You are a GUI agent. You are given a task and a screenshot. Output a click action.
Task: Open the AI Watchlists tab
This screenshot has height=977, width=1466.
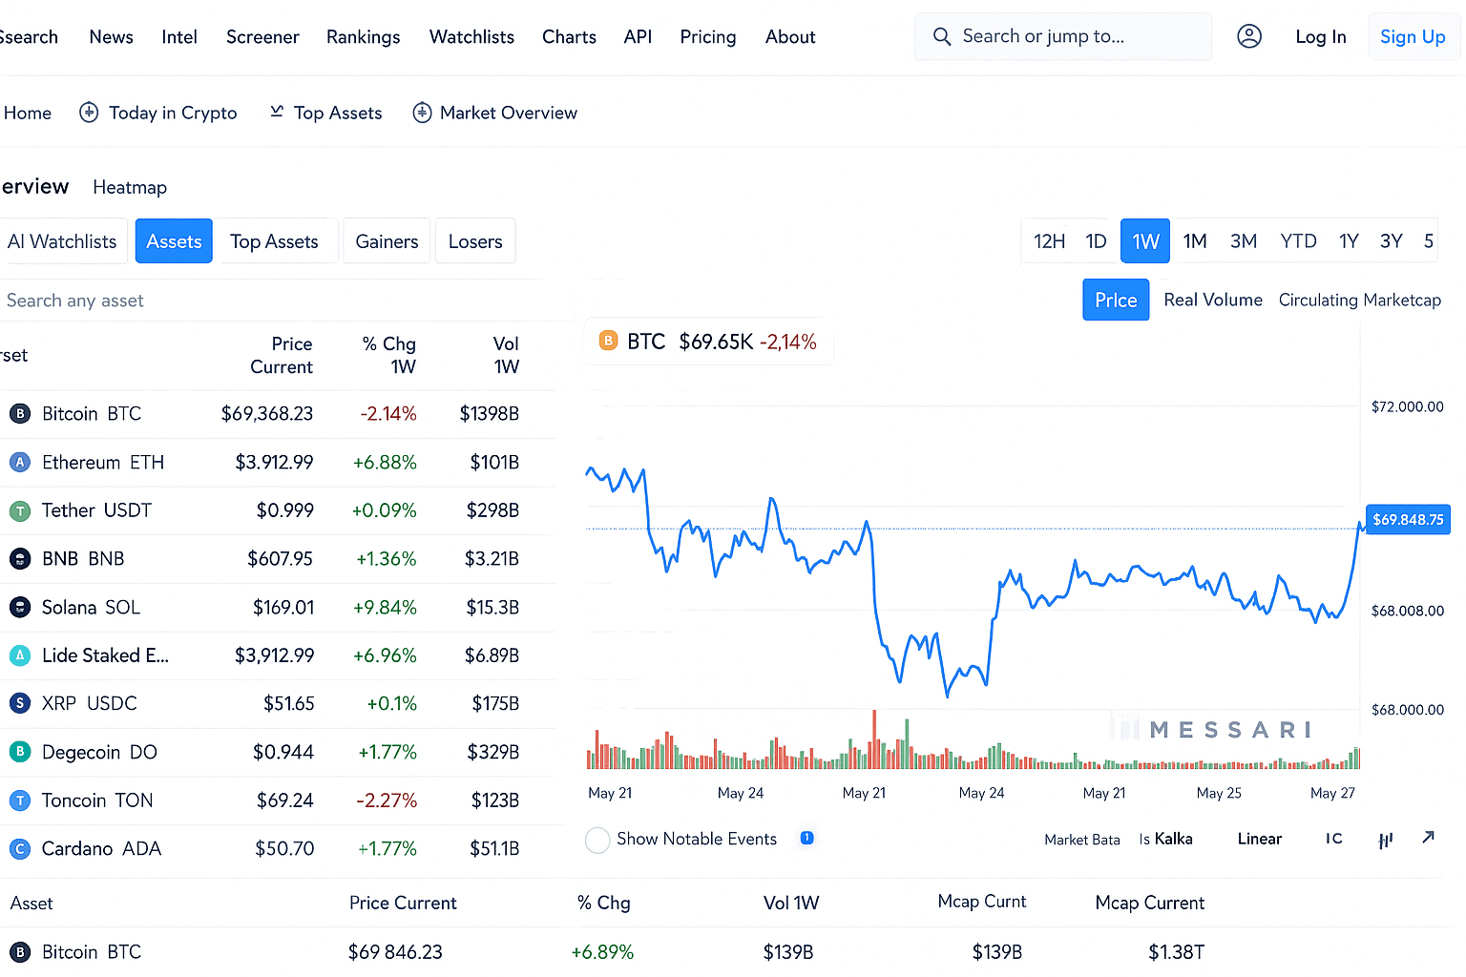(62, 241)
